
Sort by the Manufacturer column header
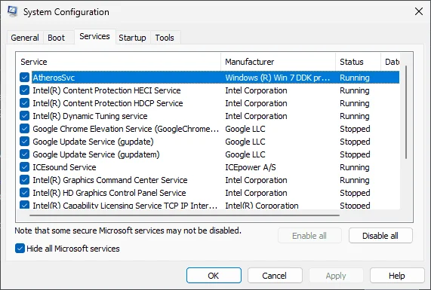279,62
